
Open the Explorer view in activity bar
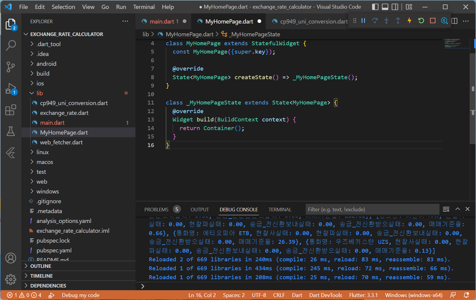(11, 24)
